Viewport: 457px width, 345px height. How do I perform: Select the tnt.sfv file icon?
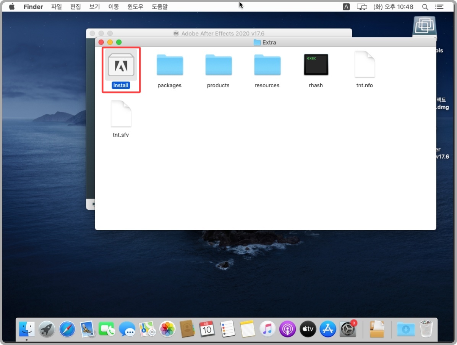click(121, 114)
